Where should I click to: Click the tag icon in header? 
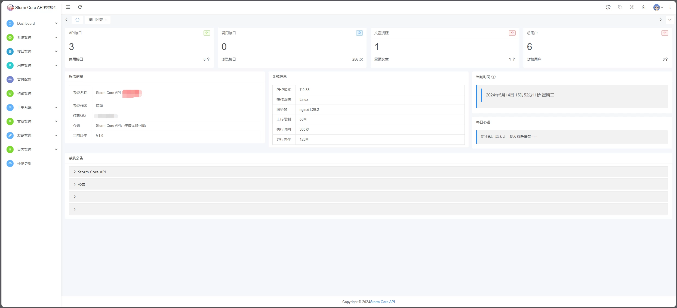(x=620, y=7)
